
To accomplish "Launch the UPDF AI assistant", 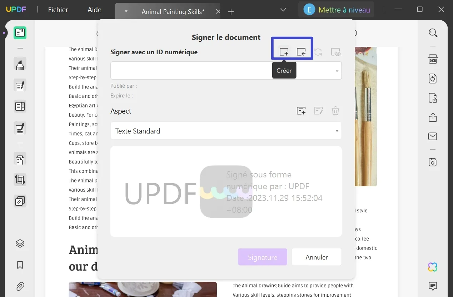I will coord(433,267).
